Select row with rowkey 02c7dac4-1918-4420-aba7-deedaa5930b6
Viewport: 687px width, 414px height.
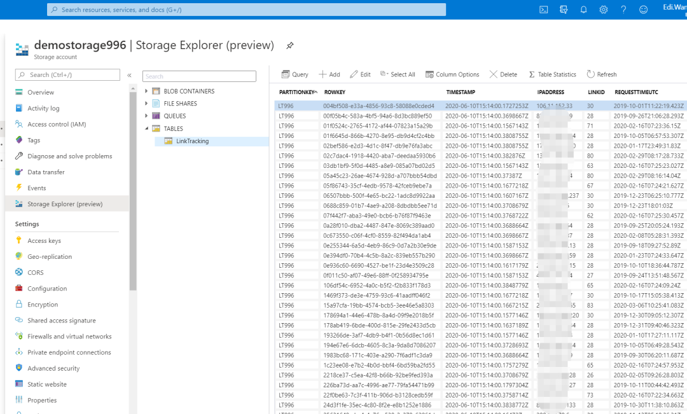[481, 156]
